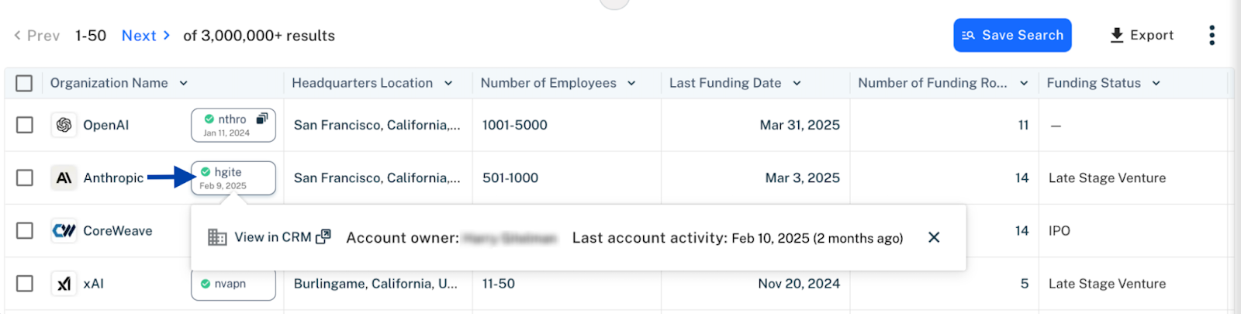Screen dimensions: 1241x314
Task: Open the external link icon beside View in CRM
Action: click(x=323, y=236)
